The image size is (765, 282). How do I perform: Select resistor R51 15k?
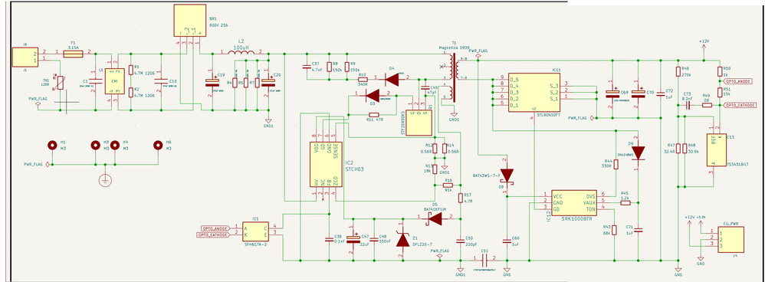tap(720, 92)
